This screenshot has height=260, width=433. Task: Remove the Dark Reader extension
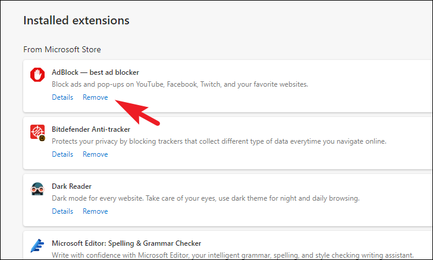click(95, 211)
